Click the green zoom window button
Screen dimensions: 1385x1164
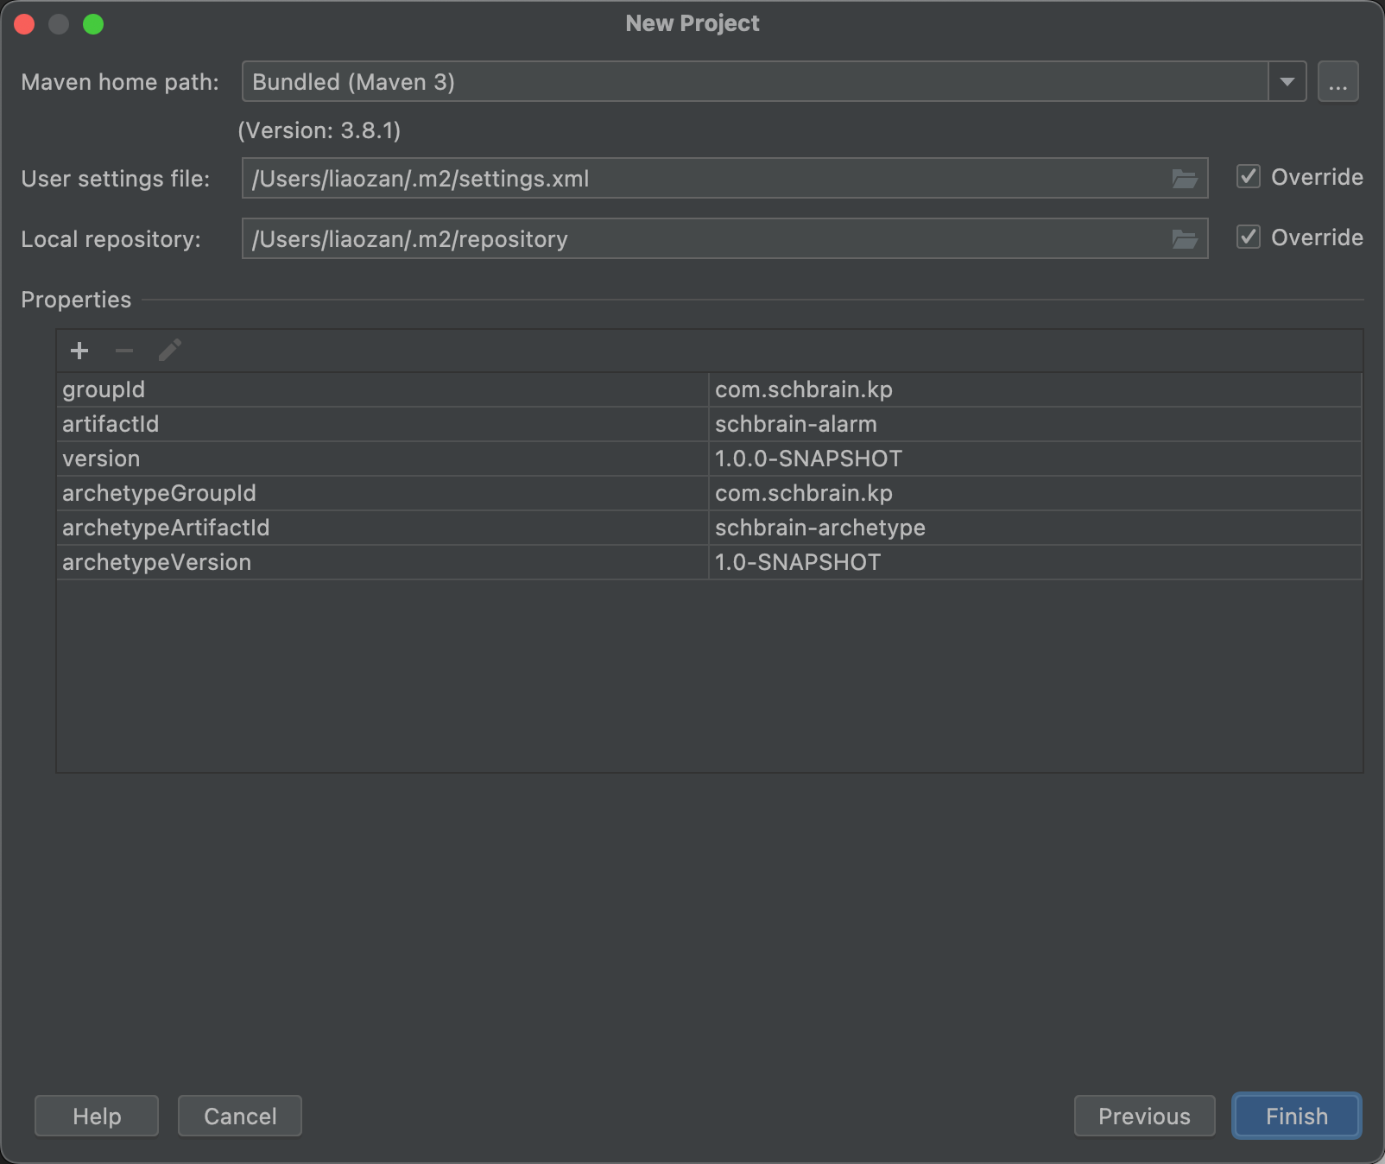(93, 24)
